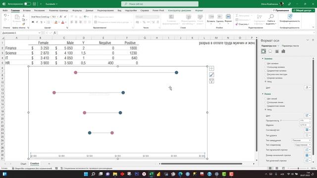Open the Chart Styles brush button
The width and height of the screenshot is (317, 178).
pos(211,75)
